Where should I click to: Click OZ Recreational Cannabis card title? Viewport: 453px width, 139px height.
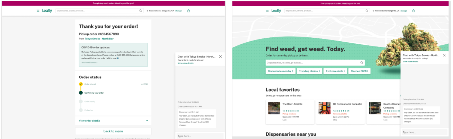pos(347,104)
